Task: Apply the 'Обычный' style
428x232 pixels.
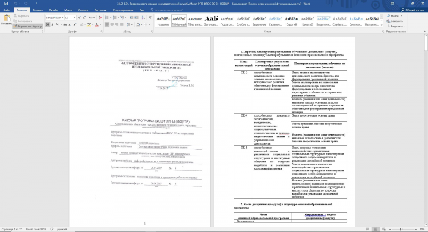Action: point(179,21)
